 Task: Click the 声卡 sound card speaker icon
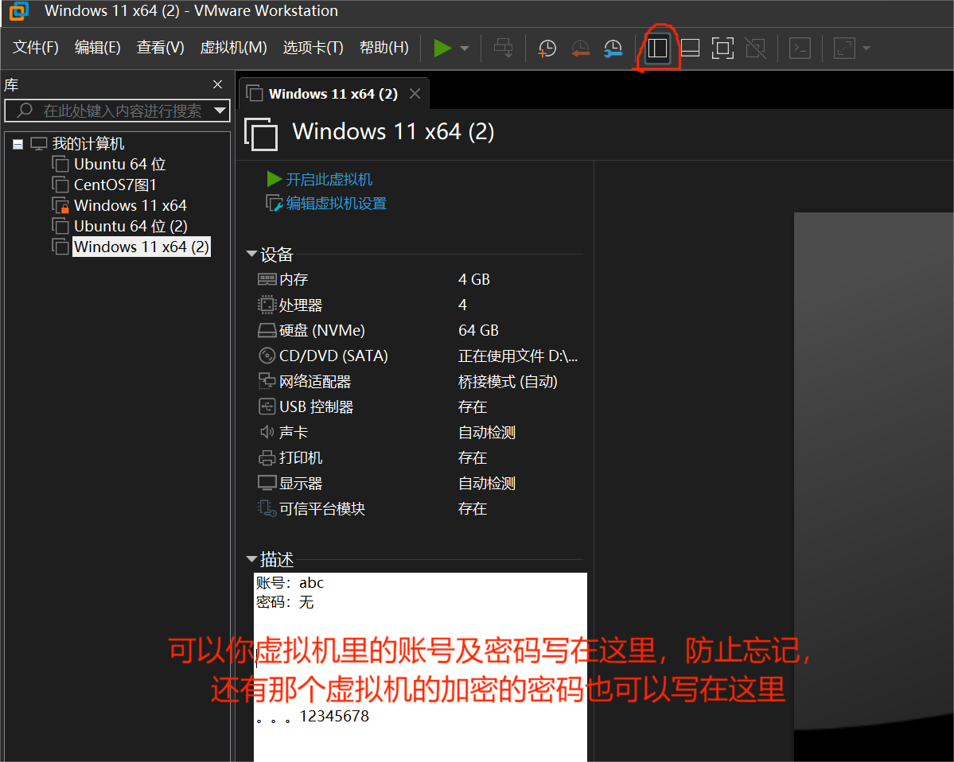tap(267, 432)
